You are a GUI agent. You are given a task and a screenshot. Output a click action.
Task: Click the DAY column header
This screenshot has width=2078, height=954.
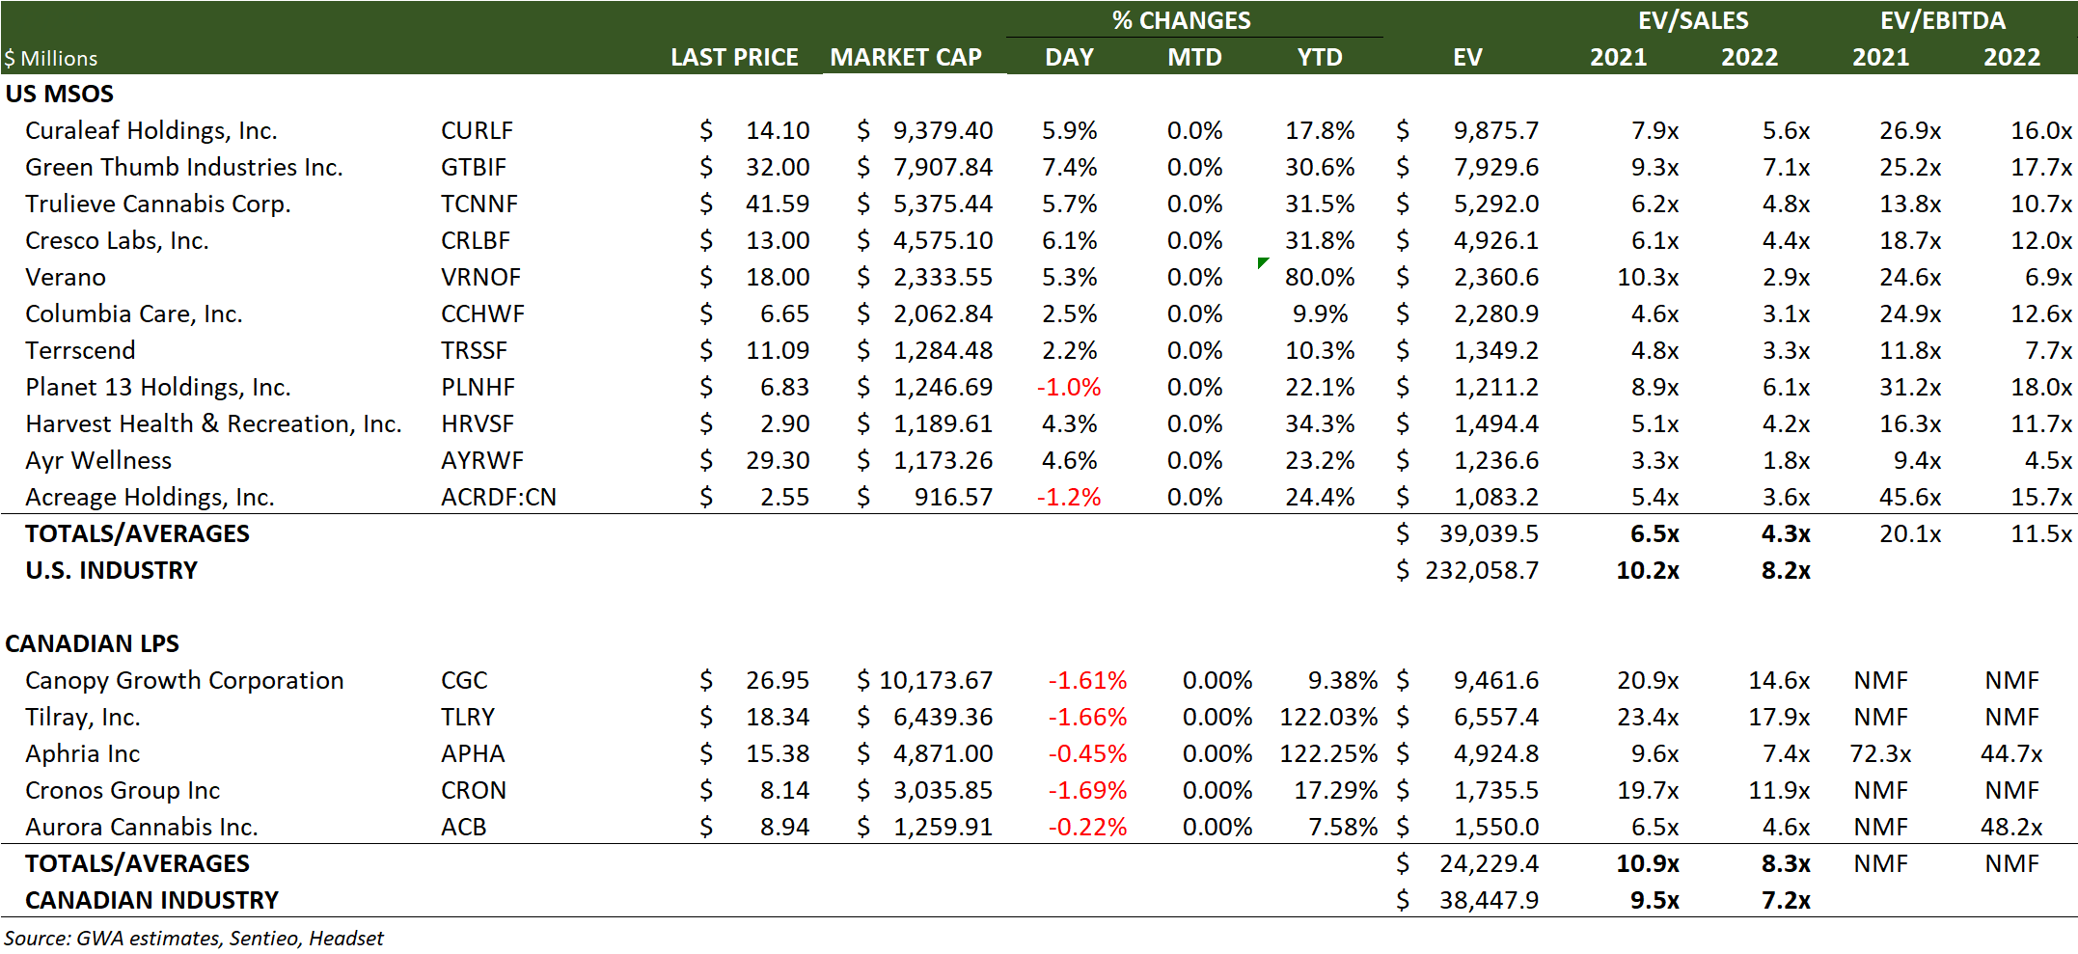coord(1069,57)
